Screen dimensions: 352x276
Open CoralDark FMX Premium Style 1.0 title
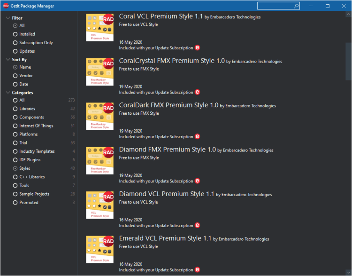[x=168, y=105]
